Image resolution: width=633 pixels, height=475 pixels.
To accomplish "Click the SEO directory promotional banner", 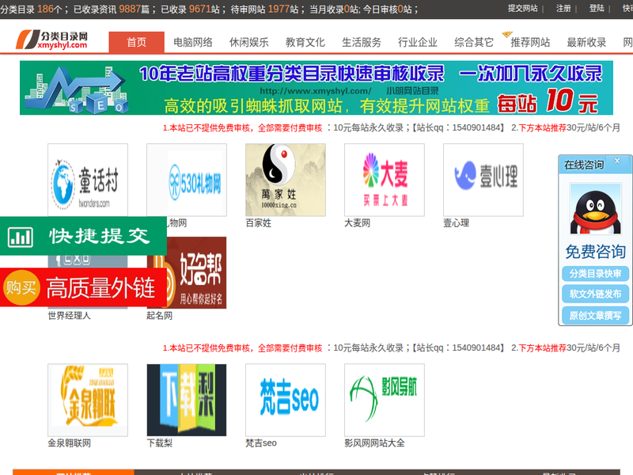I will pyautogui.click(x=316, y=88).
